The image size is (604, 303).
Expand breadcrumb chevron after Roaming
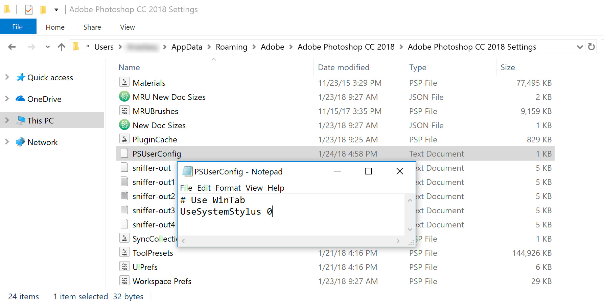pyautogui.click(x=254, y=47)
